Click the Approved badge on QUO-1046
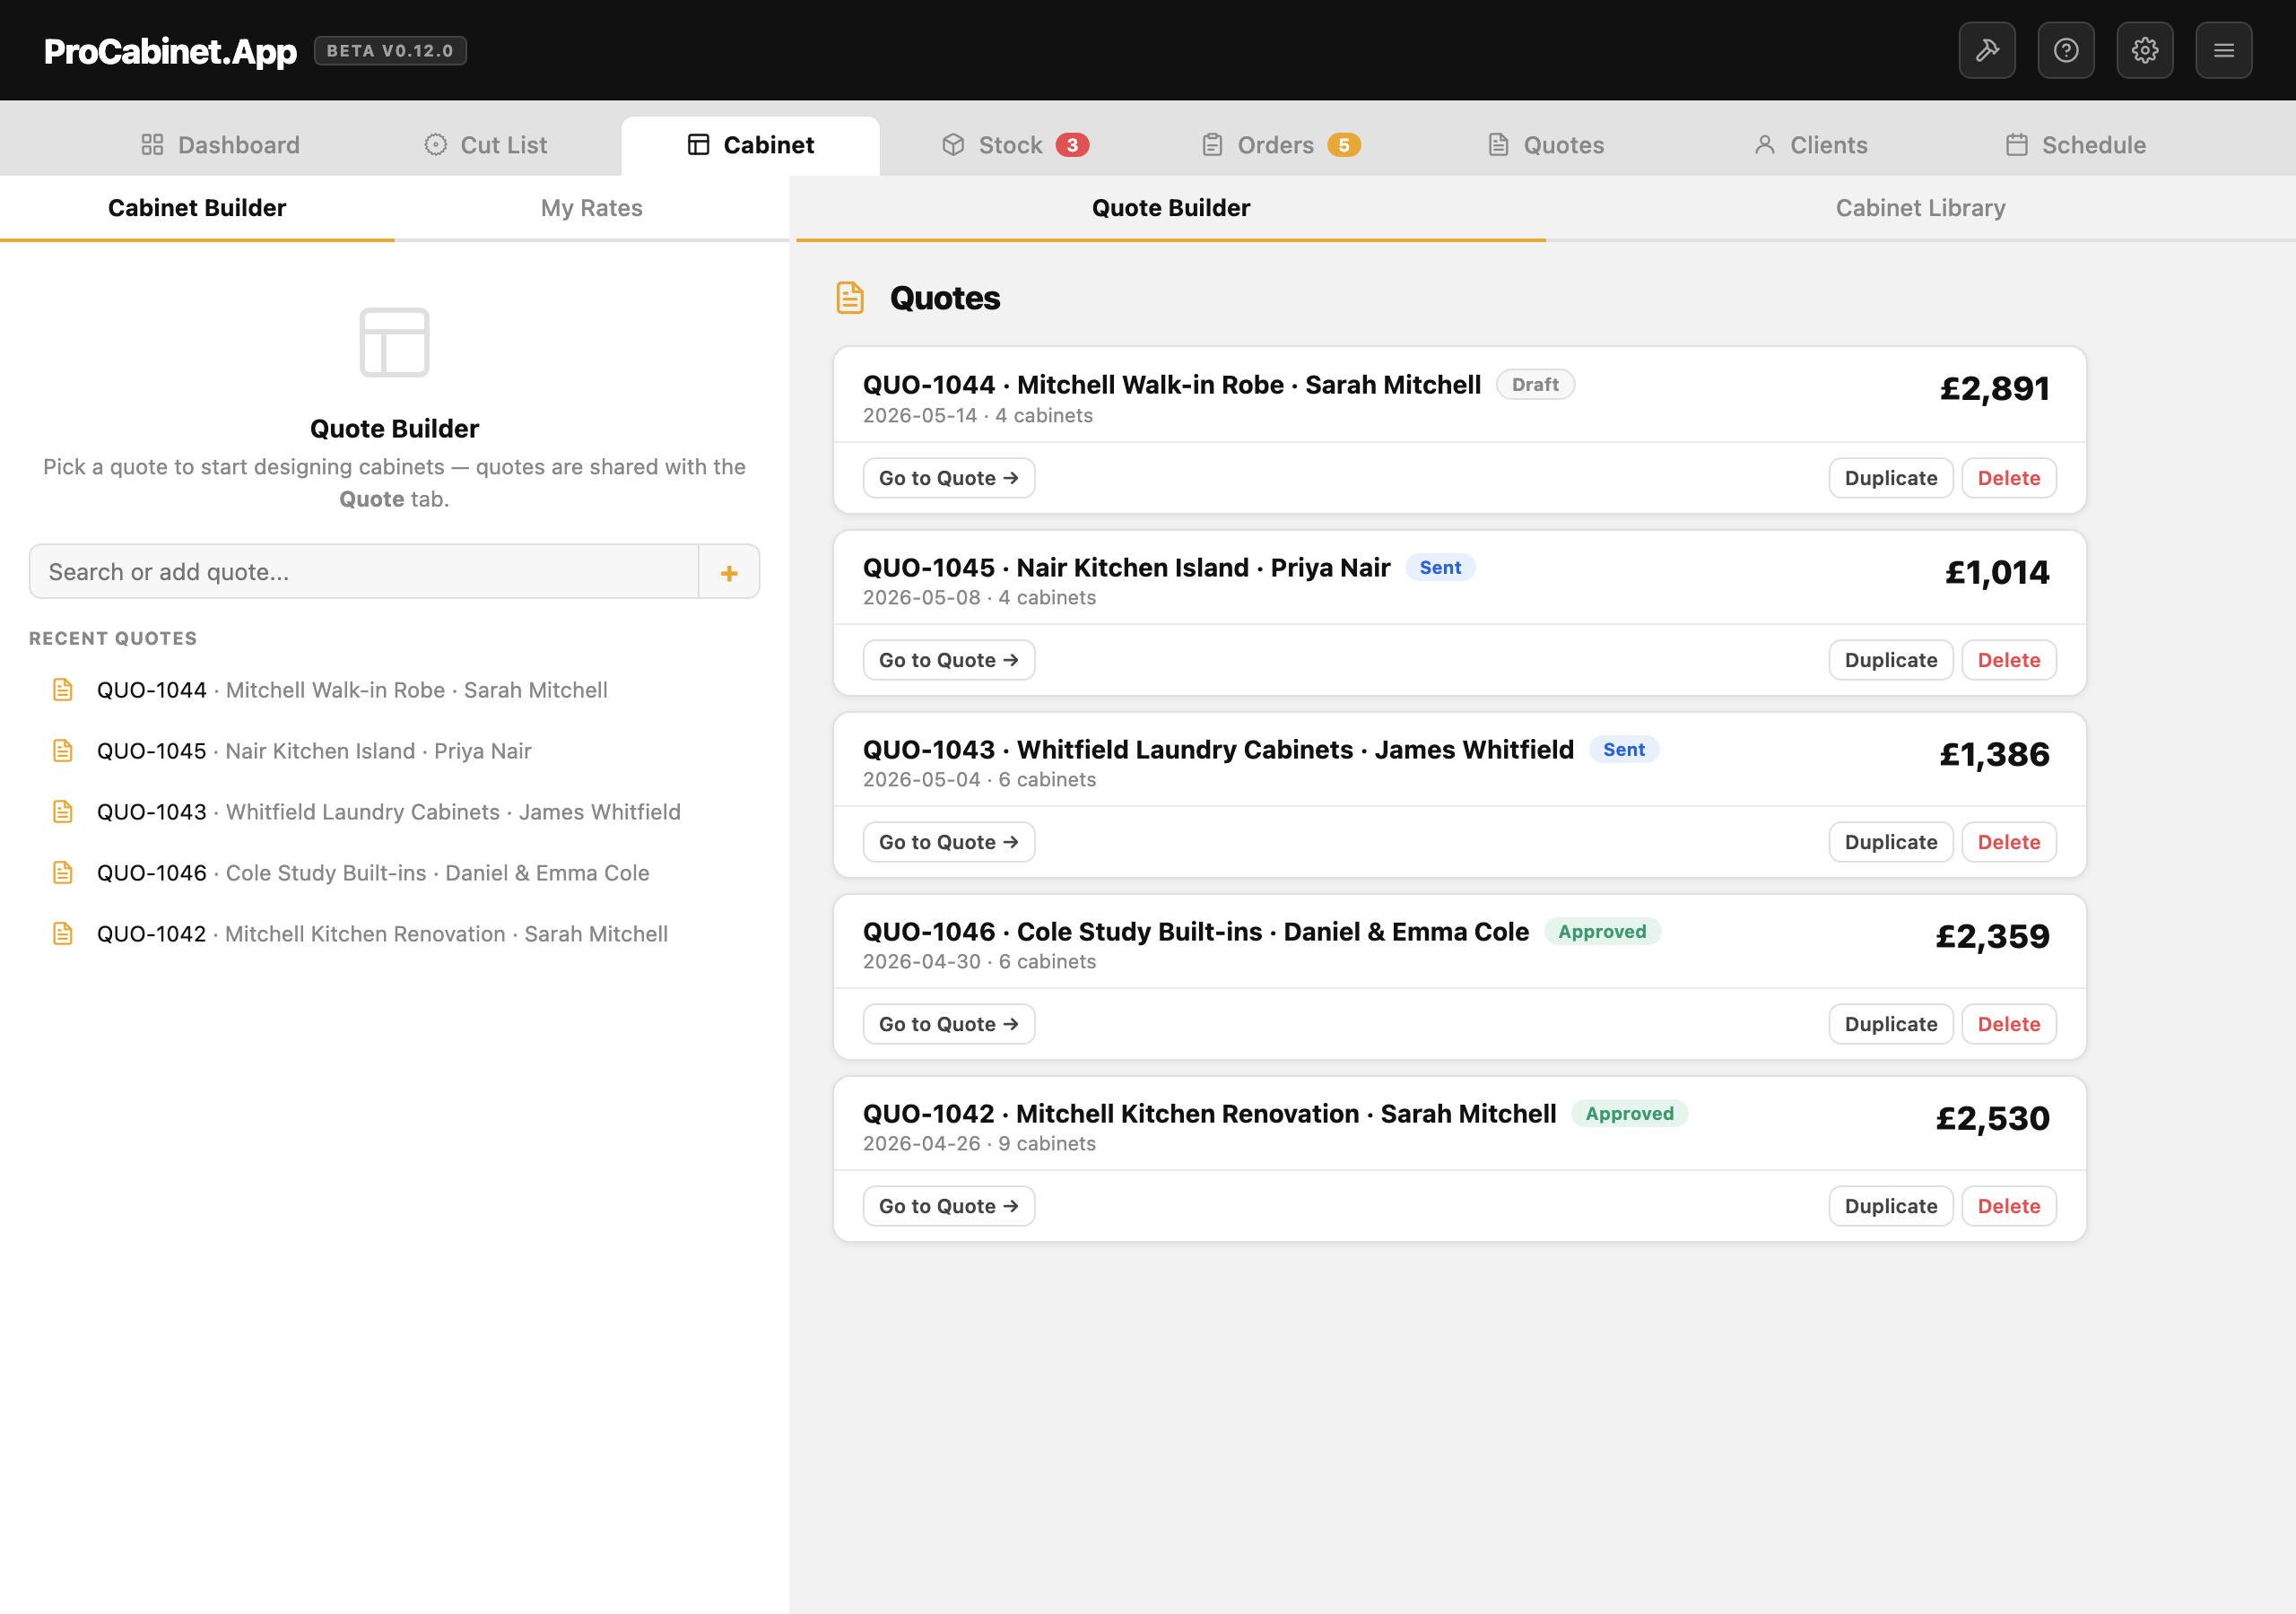This screenshot has width=2296, height=1614. click(x=1602, y=932)
